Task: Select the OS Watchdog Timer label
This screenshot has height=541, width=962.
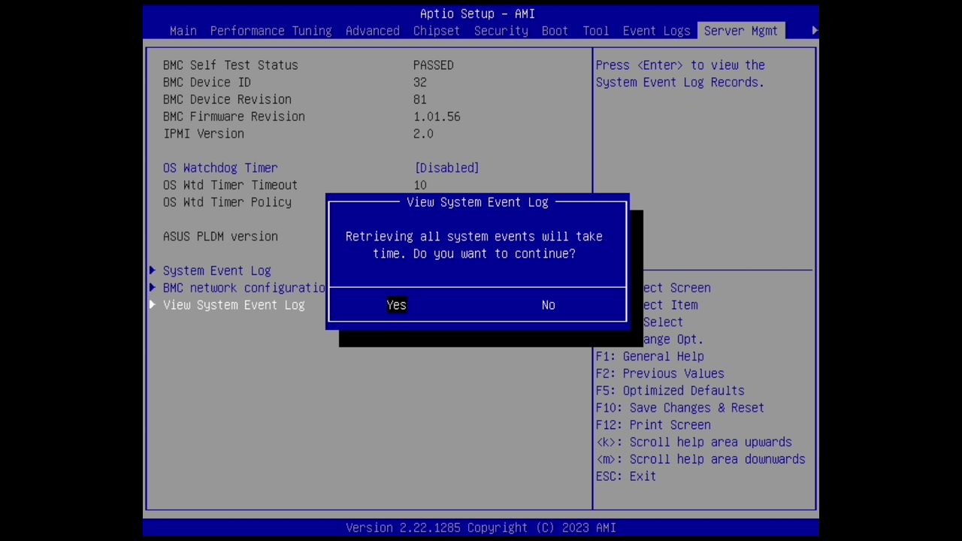Action: point(220,168)
